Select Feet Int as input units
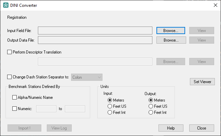 click(x=110, y=112)
